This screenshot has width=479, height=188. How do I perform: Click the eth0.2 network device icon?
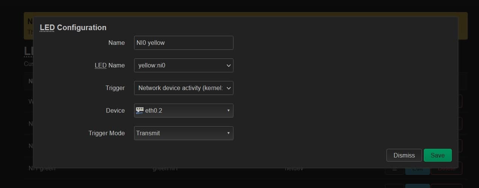pyautogui.click(x=140, y=110)
